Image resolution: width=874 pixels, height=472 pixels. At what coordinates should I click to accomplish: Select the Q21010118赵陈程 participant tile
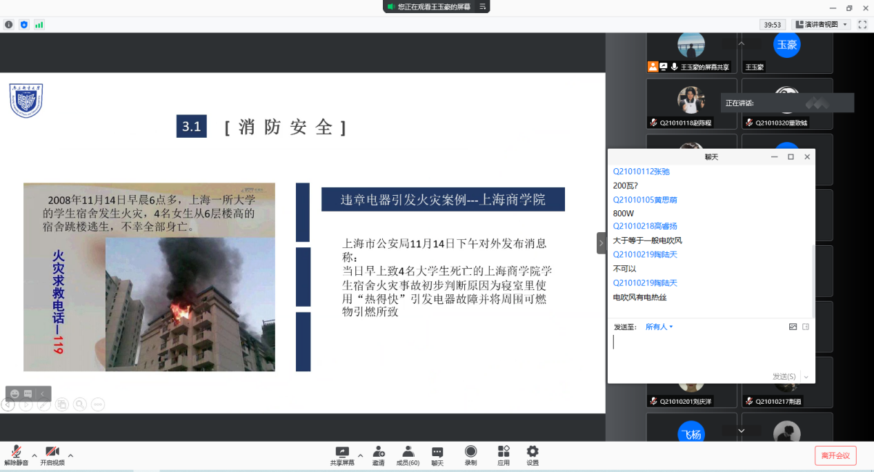click(x=691, y=103)
